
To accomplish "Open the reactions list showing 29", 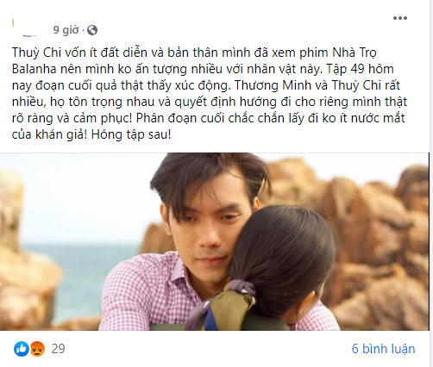I will click(x=58, y=349).
